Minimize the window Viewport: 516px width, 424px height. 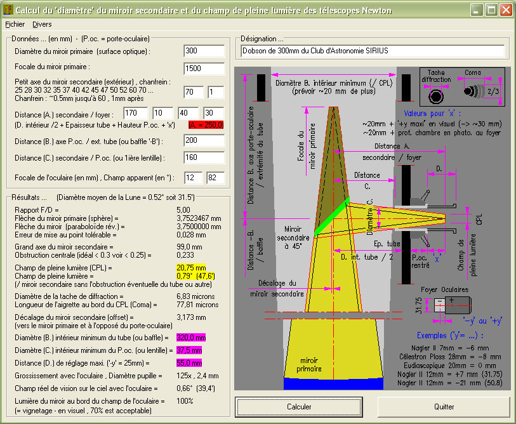coord(476,10)
